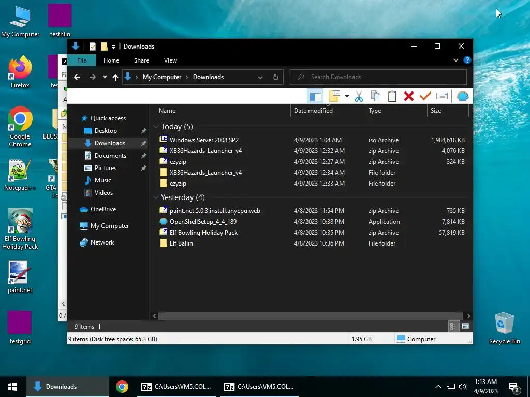Expand the folder options dropdown arrow
This screenshot has width=530, height=397.
[347, 97]
